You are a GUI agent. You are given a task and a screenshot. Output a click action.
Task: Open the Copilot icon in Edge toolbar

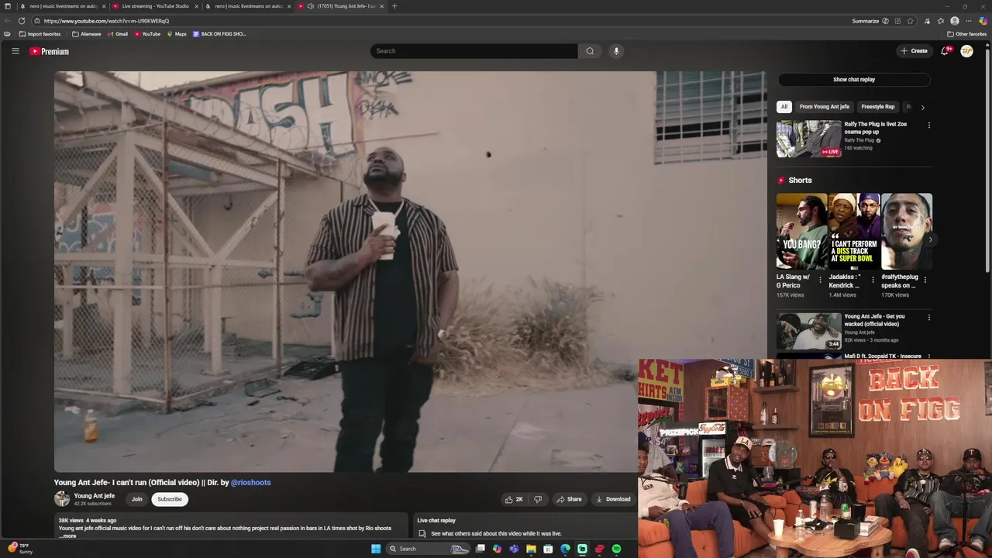[983, 21]
